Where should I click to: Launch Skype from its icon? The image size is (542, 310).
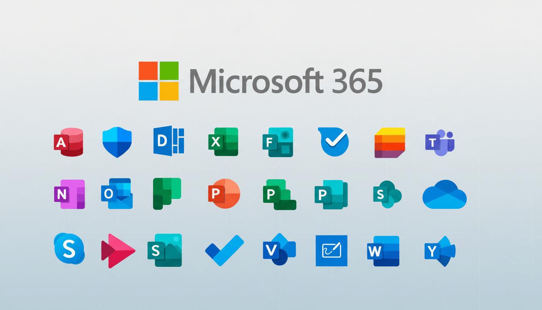69,250
